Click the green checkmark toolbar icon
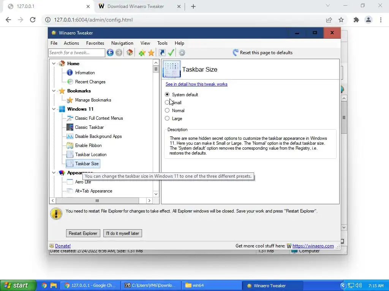Viewport: 389px width, 291px height. (x=171, y=52)
